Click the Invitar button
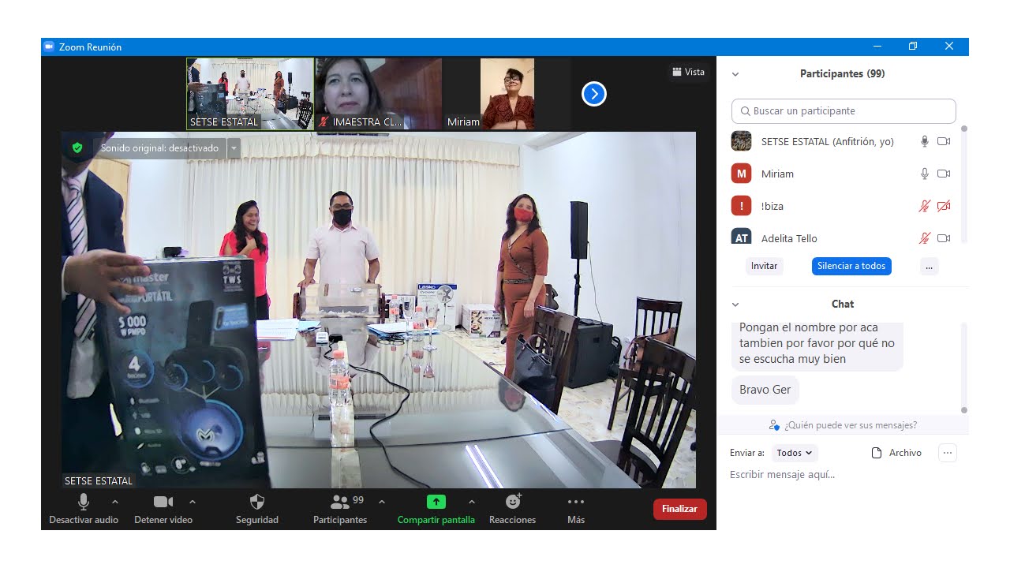 (x=764, y=266)
